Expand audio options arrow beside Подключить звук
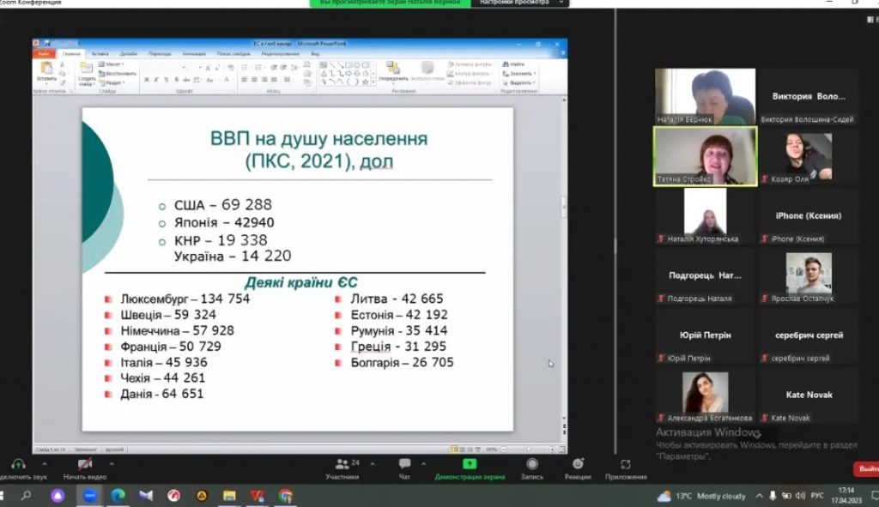Screen dimensions: 879x507 coord(44,462)
